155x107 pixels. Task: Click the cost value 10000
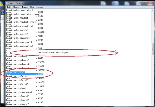point(41,32)
